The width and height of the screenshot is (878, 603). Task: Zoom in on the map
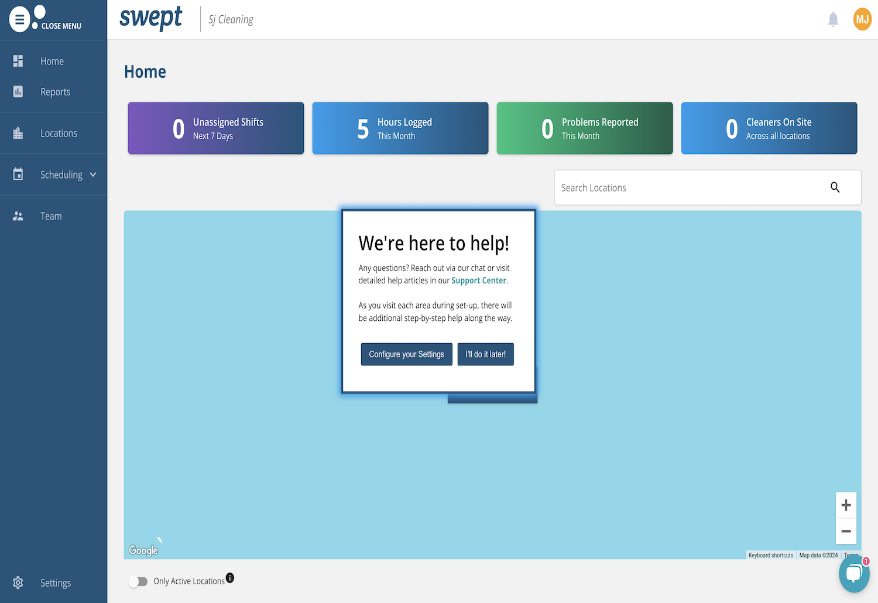(x=846, y=505)
